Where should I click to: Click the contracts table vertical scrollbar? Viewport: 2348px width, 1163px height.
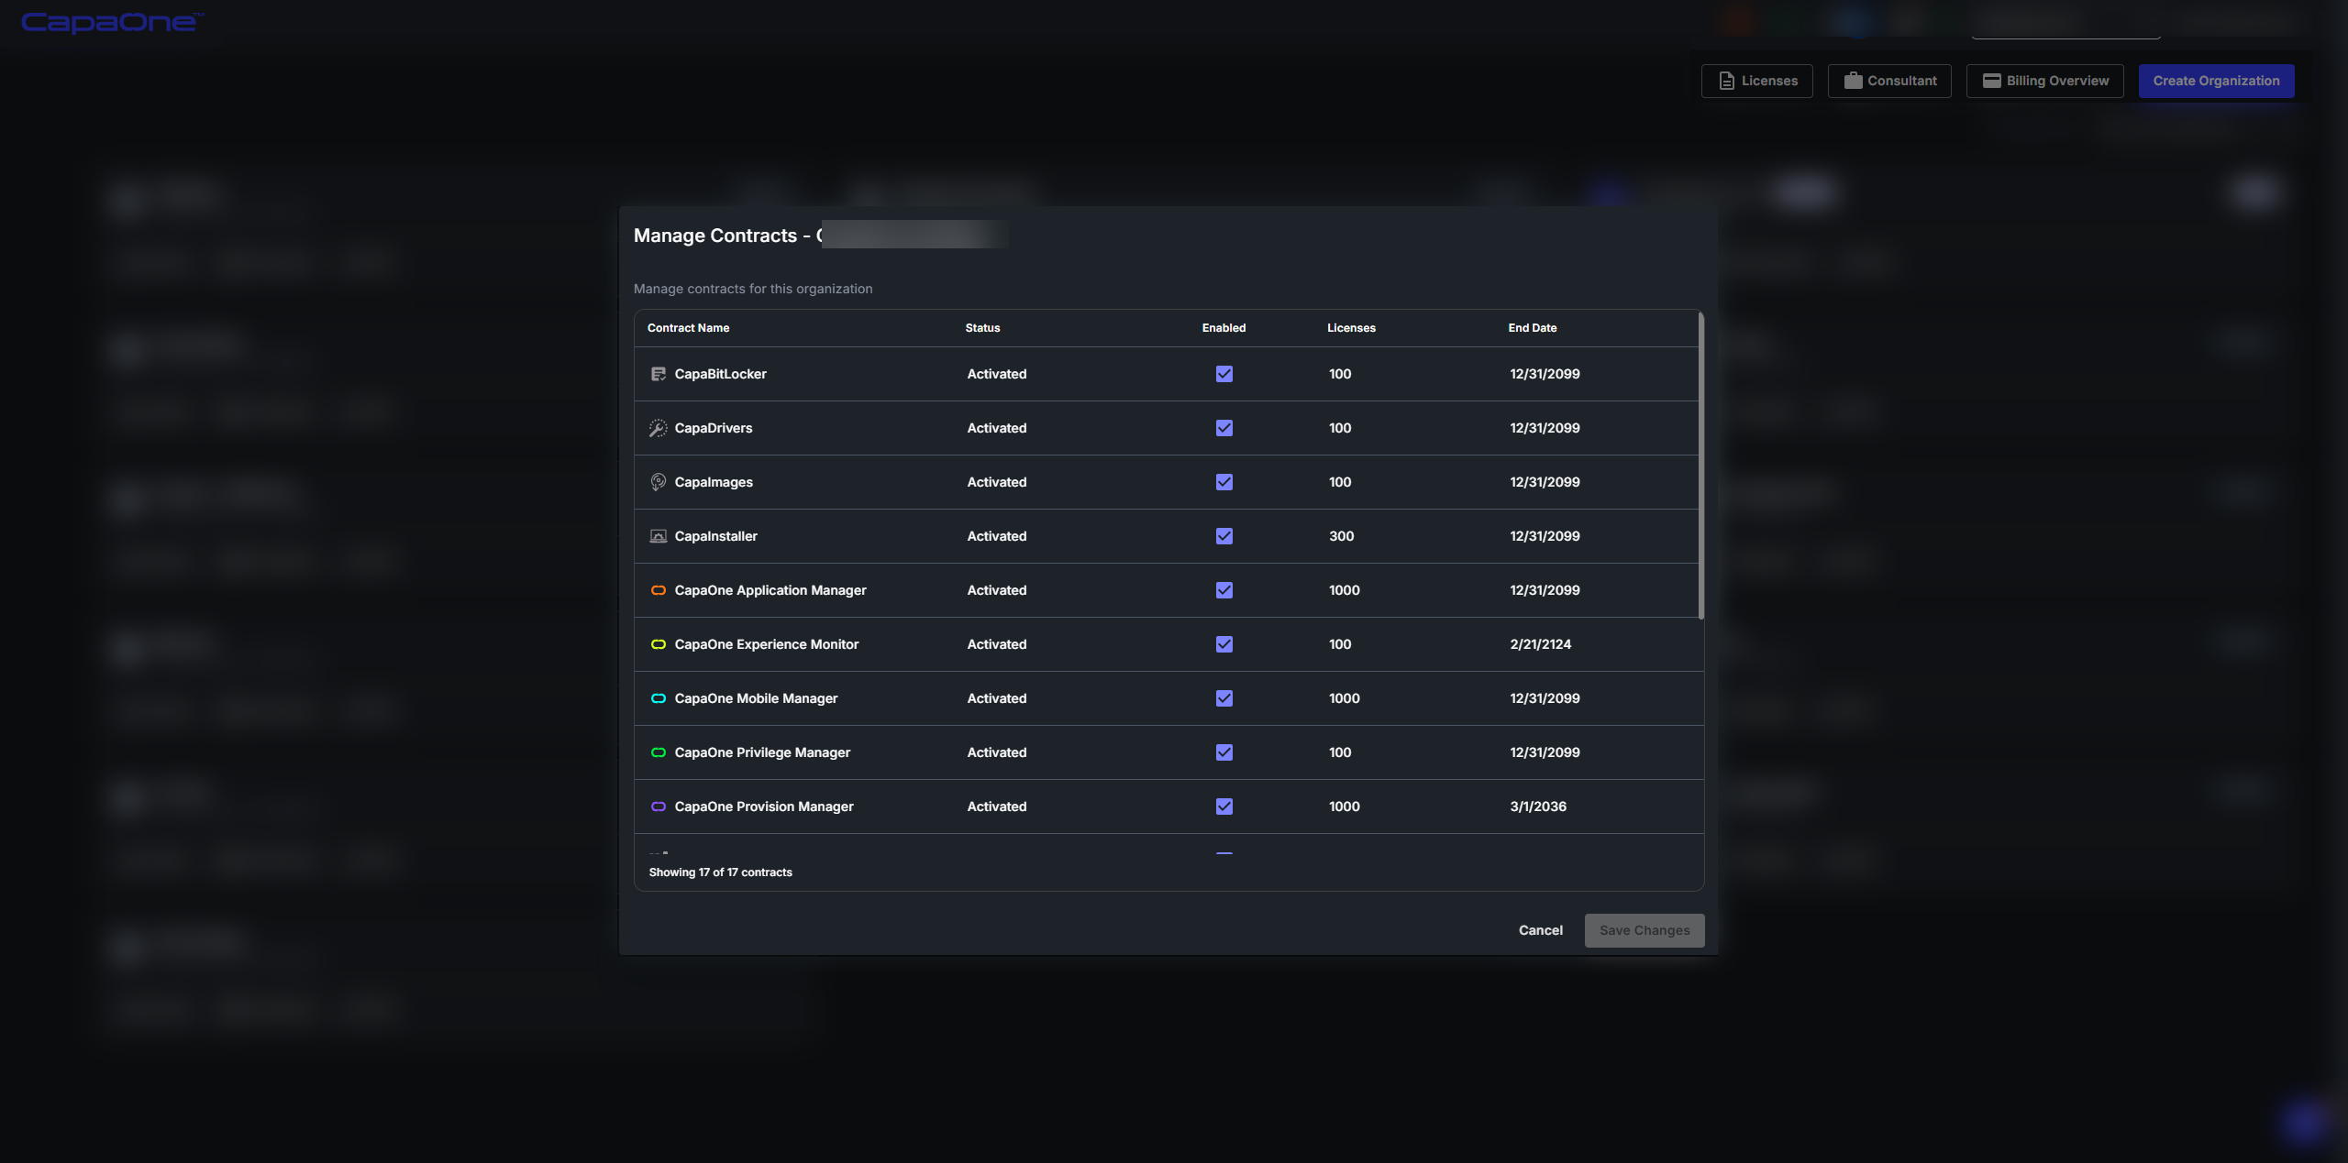(1700, 466)
